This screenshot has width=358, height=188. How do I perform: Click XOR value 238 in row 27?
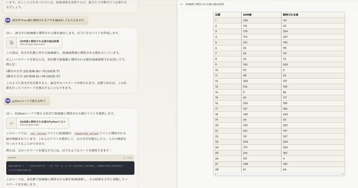[246, 164]
